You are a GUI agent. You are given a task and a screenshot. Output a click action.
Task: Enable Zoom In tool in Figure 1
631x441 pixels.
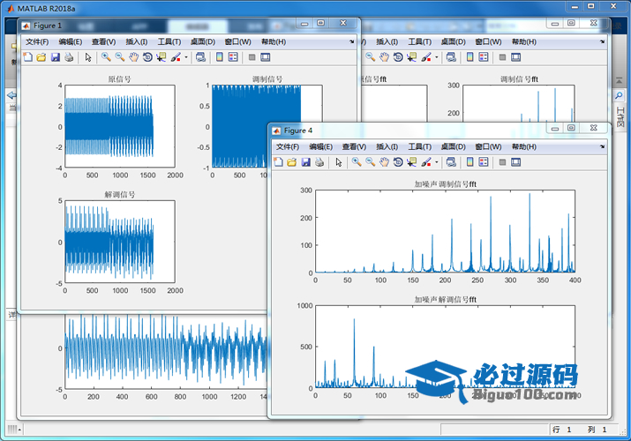[106, 57]
